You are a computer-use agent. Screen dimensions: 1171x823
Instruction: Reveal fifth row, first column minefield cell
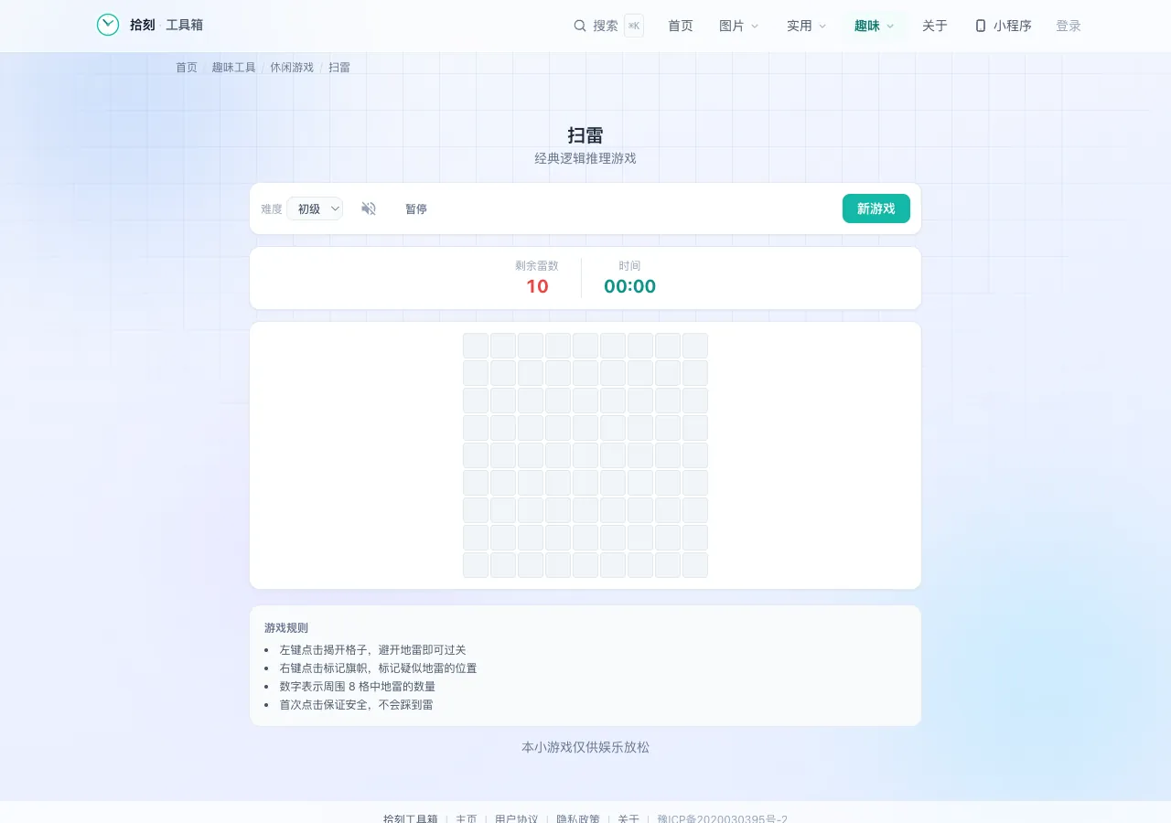pyautogui.click(x=476, y=455)
